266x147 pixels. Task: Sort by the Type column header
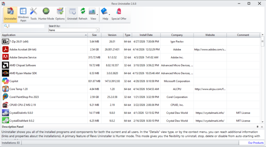(127, 35)
